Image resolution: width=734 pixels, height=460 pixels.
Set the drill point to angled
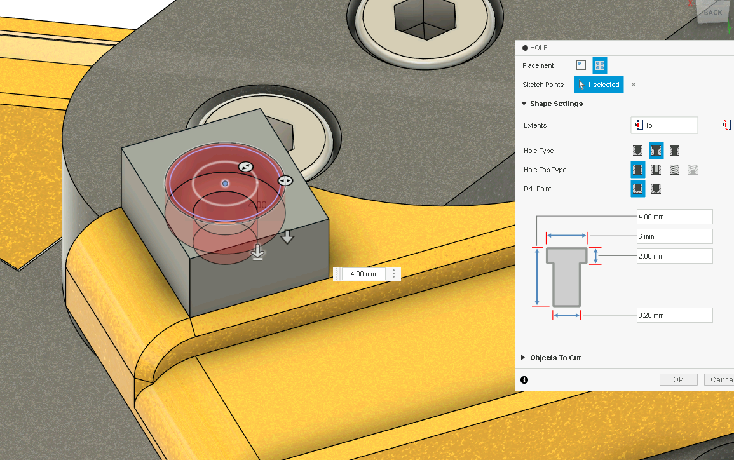(x=656, y=189)
